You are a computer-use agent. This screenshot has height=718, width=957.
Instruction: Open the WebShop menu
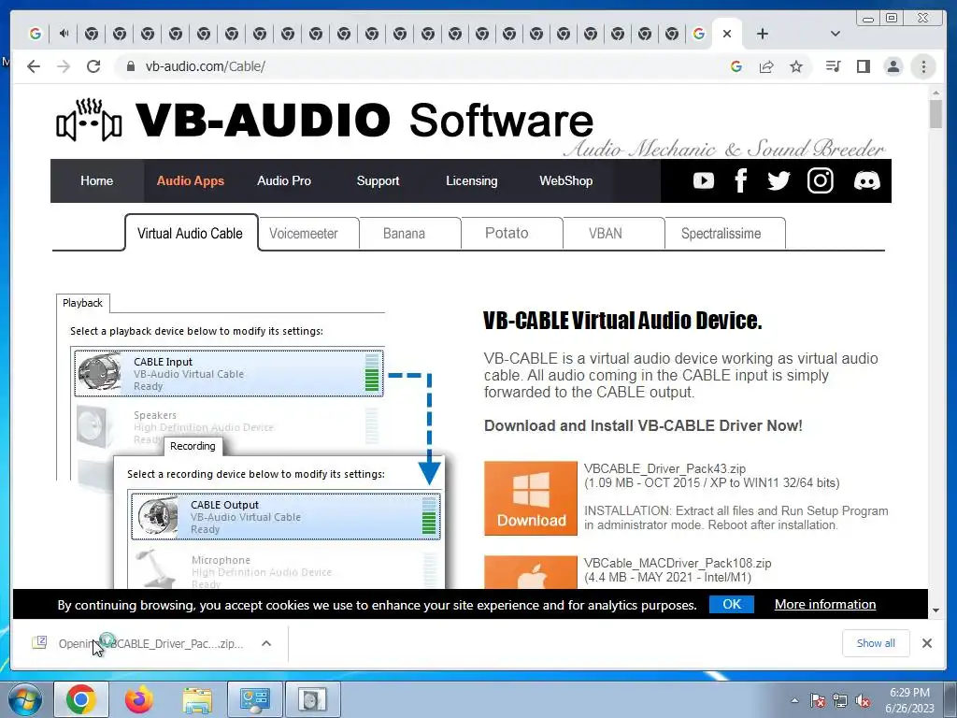pyautogui.click(x=565, y=180)
